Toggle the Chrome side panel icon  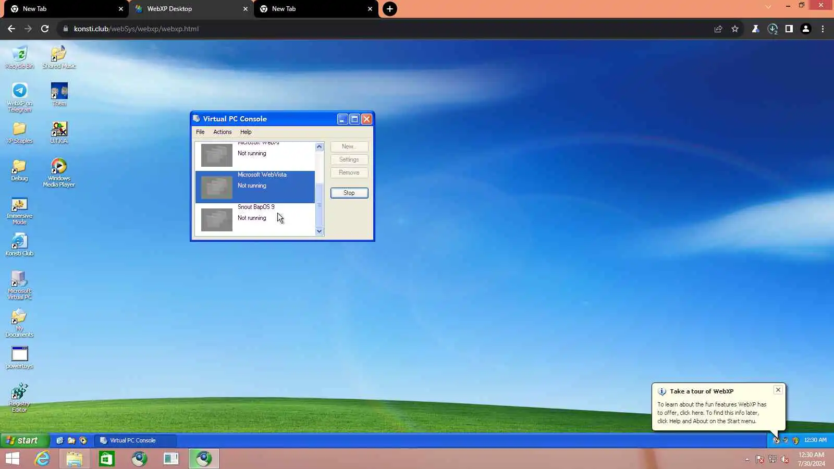click(x=789, y=29)
